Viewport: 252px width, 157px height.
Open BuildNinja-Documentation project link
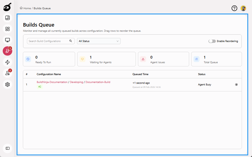pos(52,82)
